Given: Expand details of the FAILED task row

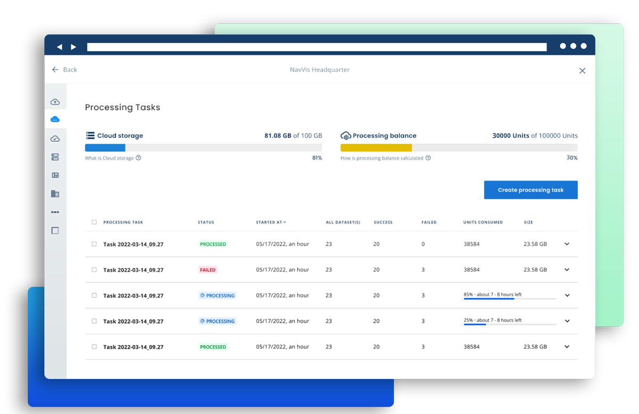Looking at the screenshot, I should tap(567, 270).
